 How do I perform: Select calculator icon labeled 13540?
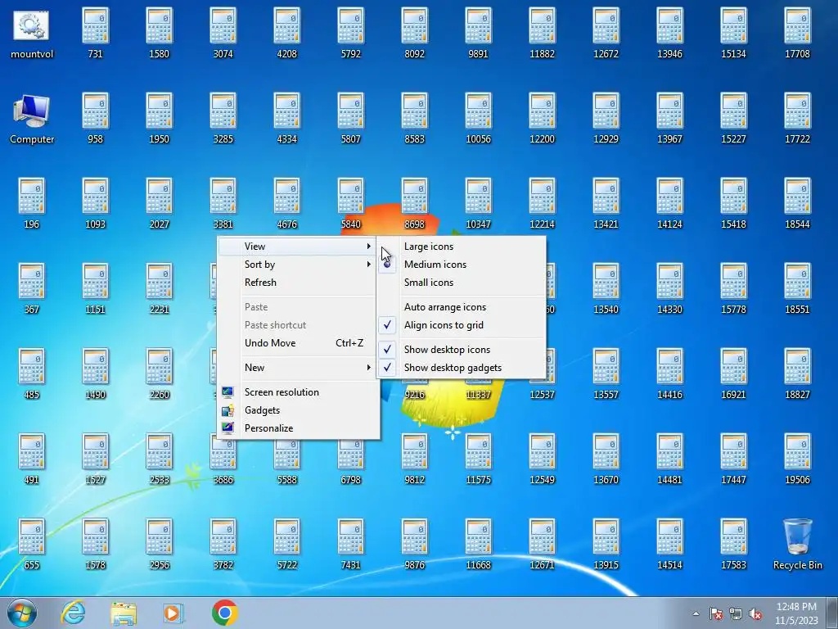click(606, 289)
